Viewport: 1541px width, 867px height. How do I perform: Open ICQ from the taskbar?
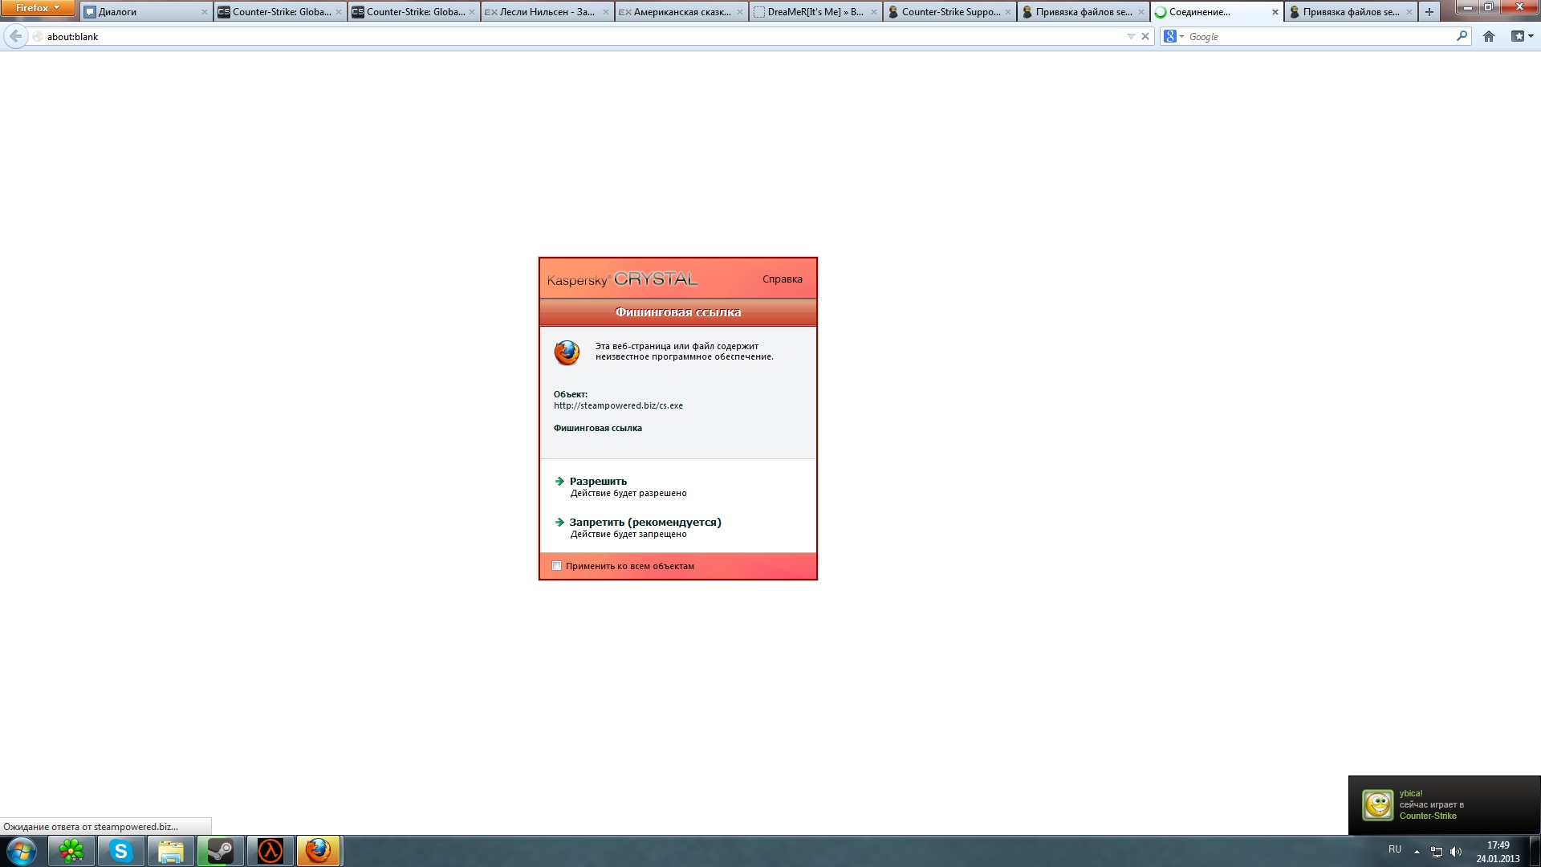(71, 851)
